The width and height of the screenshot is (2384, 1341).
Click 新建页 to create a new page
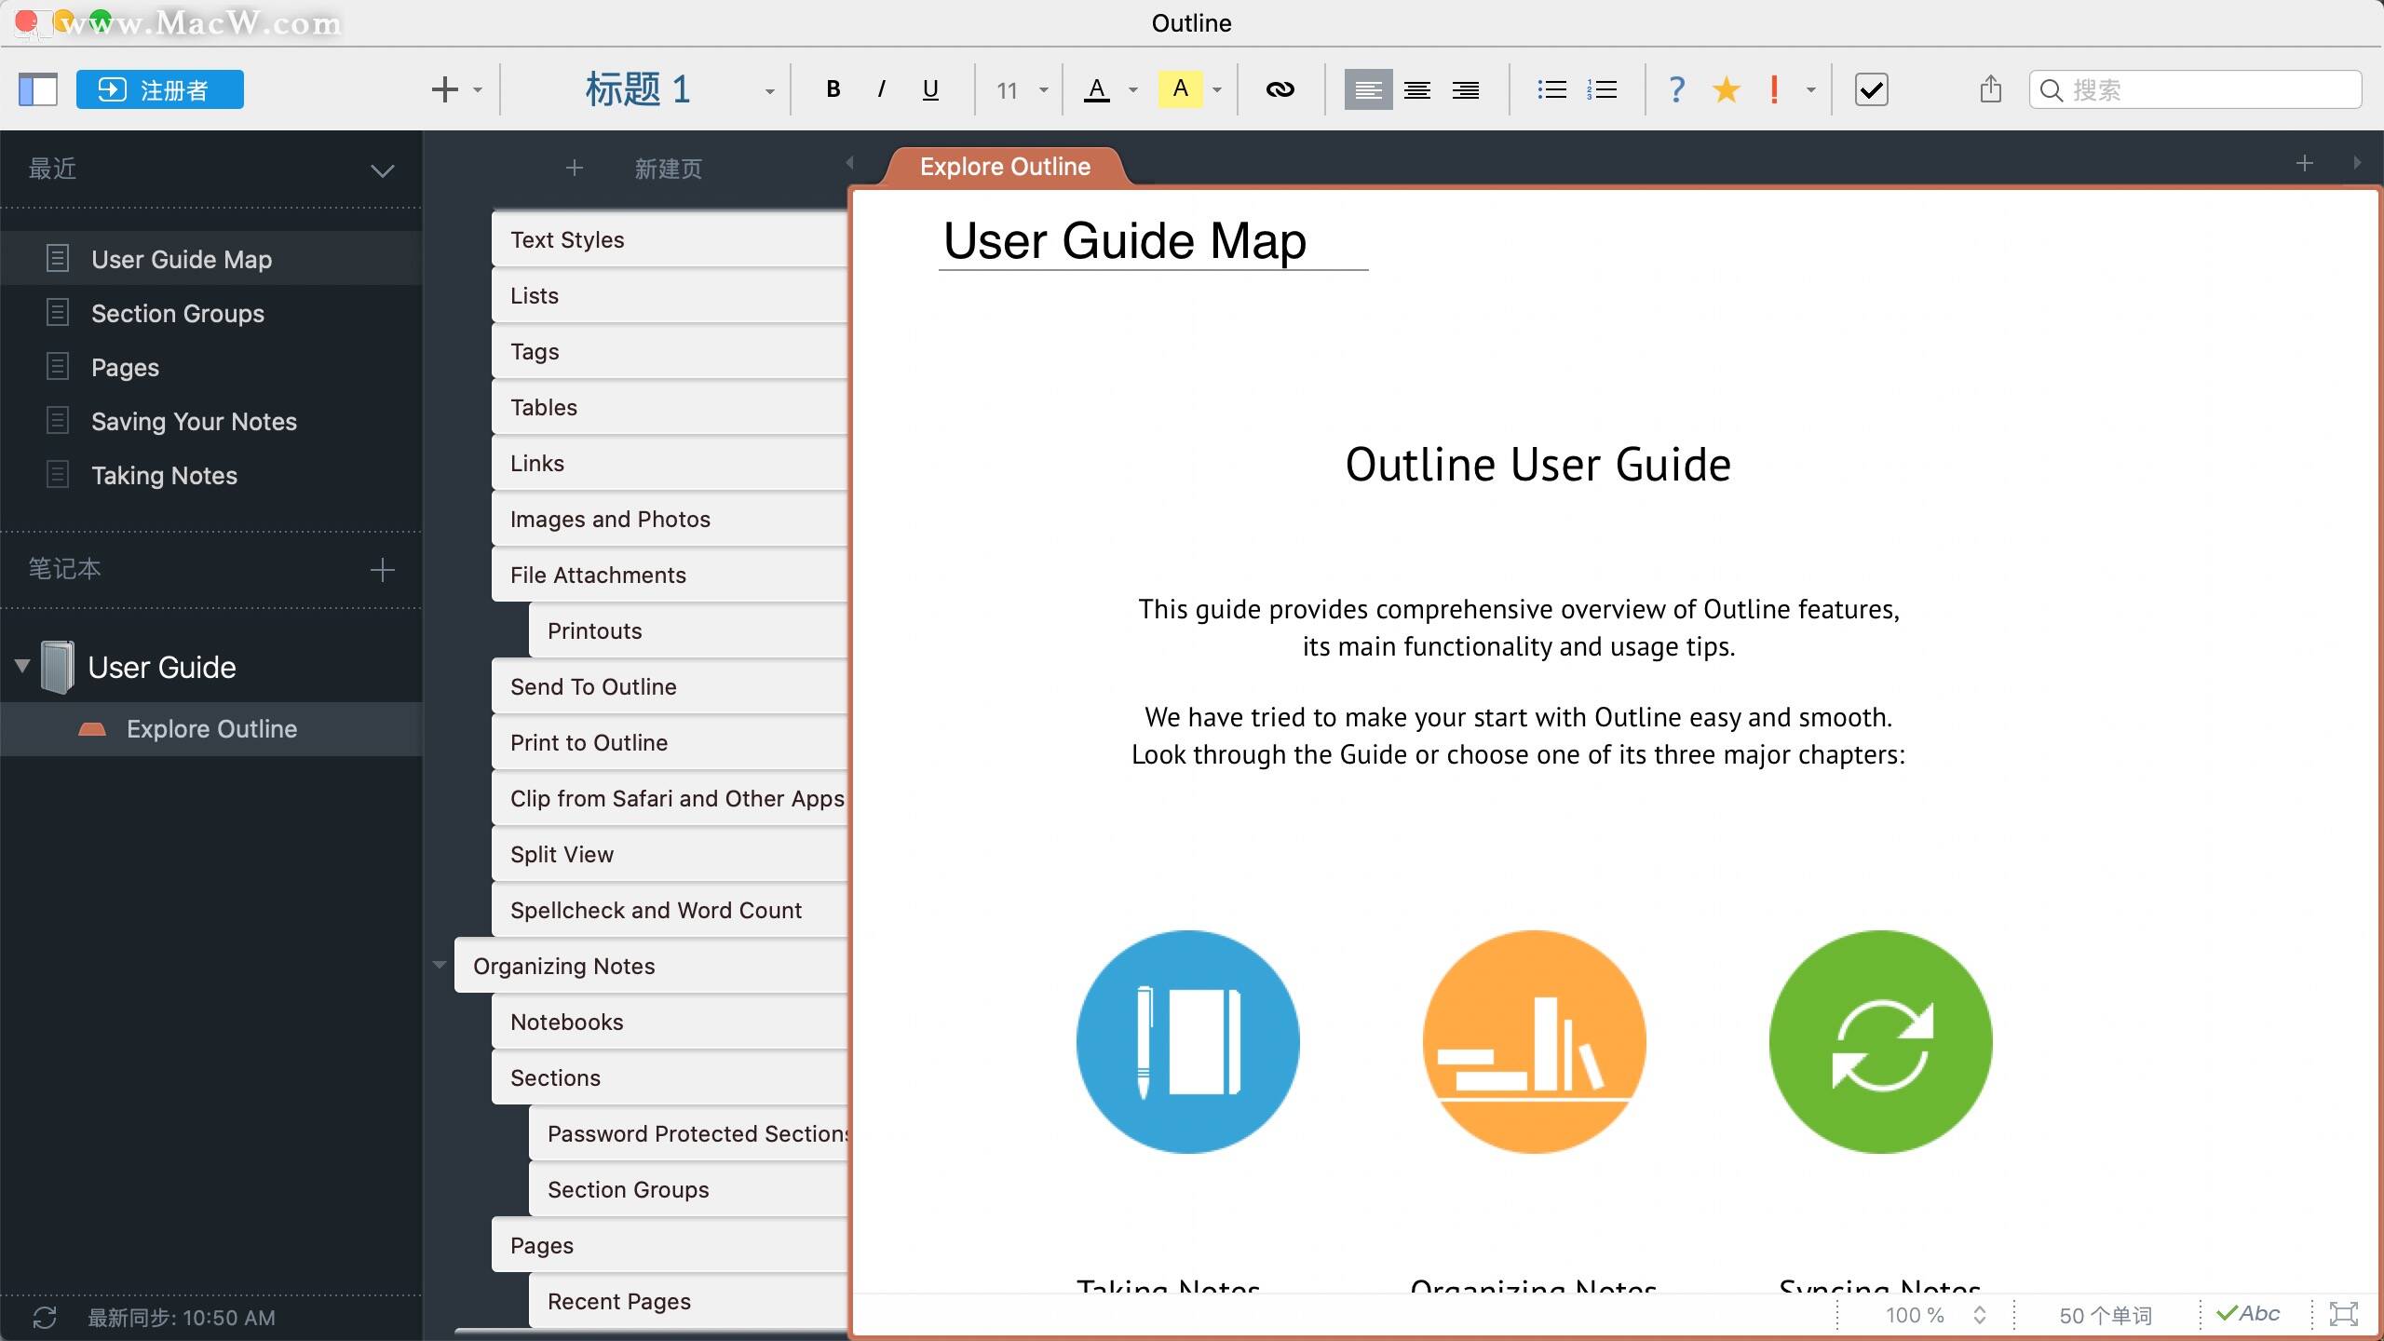668,169
